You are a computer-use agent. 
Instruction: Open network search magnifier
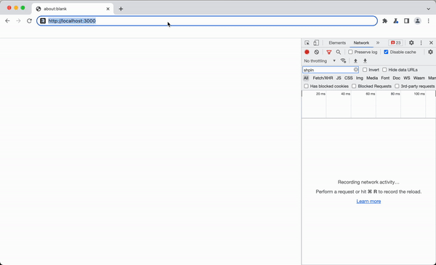click(339, 52)
